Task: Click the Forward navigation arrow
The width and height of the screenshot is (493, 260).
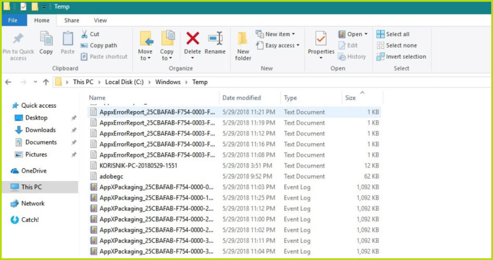Action: pos(23,82)
